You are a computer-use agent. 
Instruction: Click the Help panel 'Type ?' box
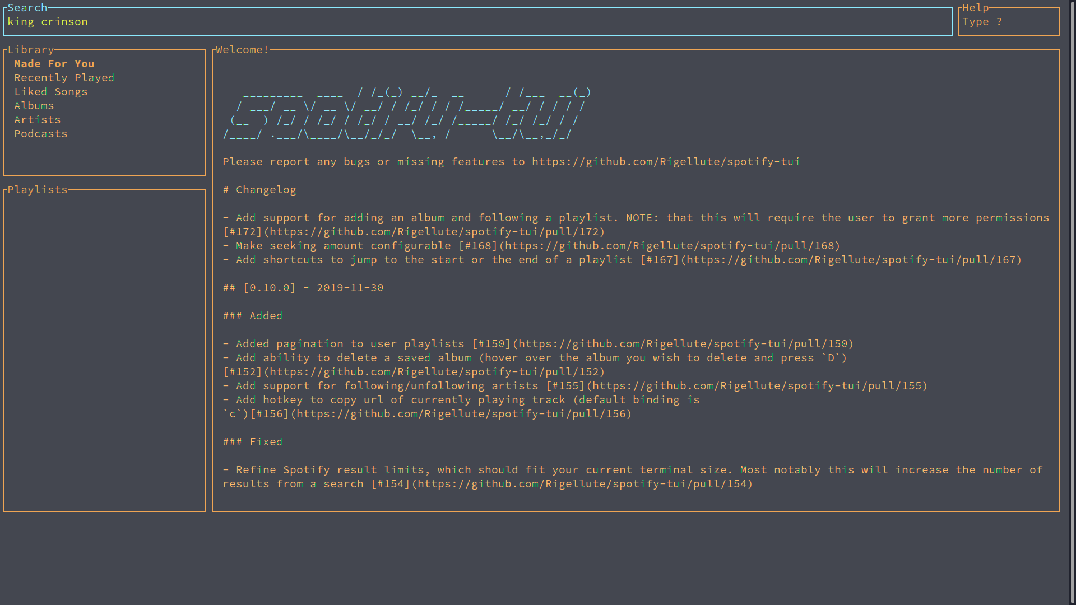pos(1008,22)
